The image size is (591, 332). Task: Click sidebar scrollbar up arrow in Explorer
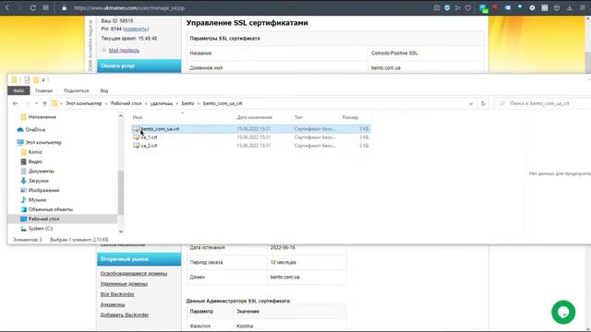[x=121, y=116]
